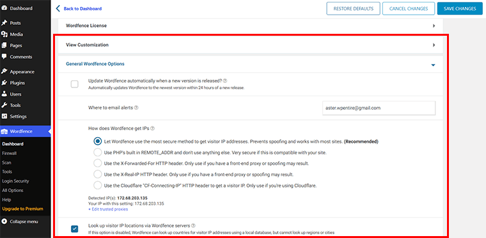Click the Users person icon
Image resolution: width=486 pixels, height=238 pixels.
(x=4, y=94)
